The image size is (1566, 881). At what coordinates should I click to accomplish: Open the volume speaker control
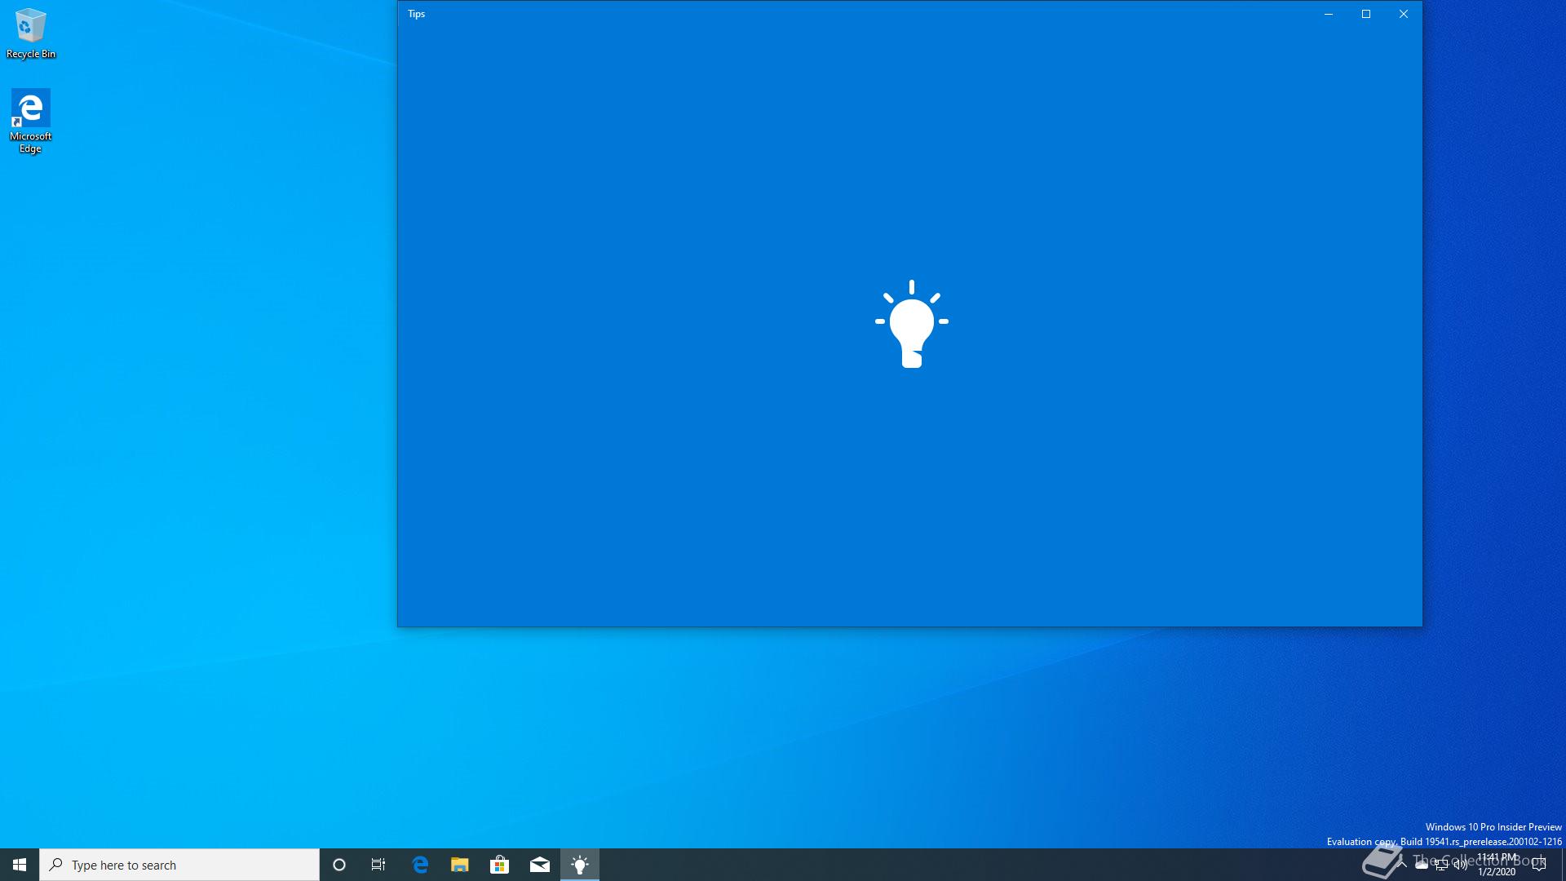(x=1461, y=865)
